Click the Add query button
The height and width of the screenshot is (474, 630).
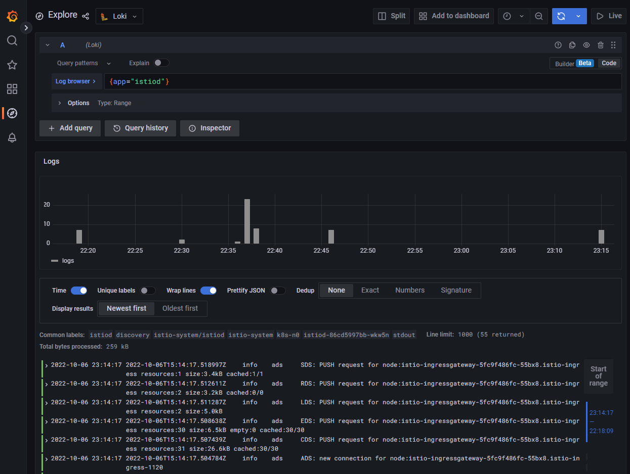pos(70,128)
